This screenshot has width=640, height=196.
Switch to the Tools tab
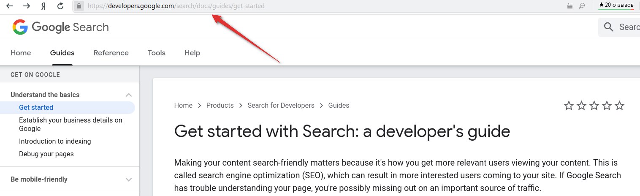coord(157,53)
